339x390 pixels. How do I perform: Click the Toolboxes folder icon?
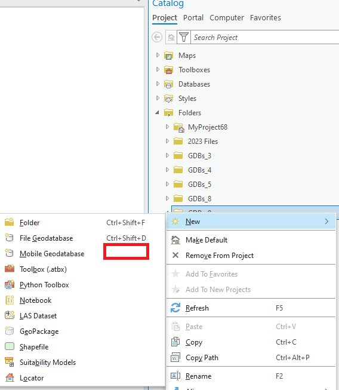pyautogui.click(x=168, y=70)
